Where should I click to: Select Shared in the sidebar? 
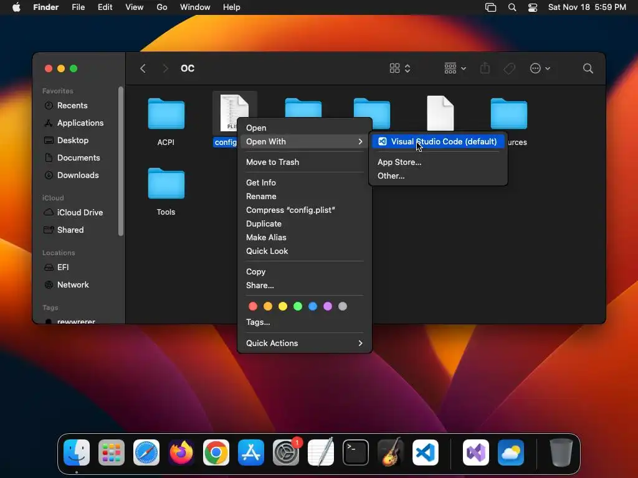(x=70, y=230)
